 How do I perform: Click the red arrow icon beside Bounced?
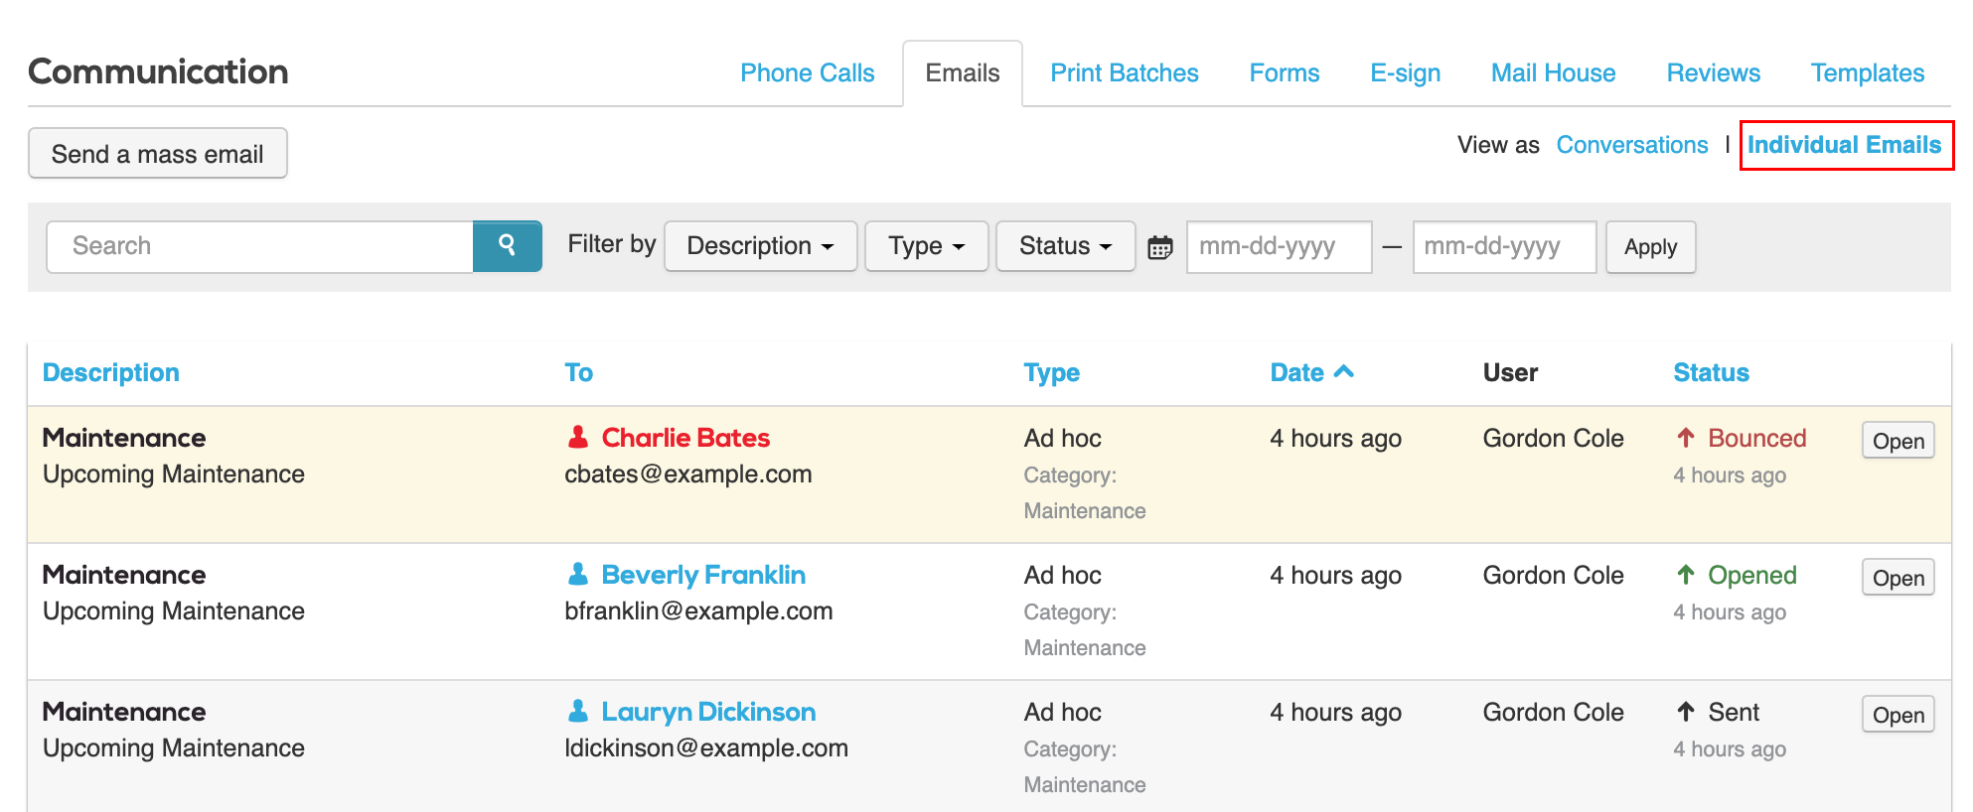point(1686,437)
